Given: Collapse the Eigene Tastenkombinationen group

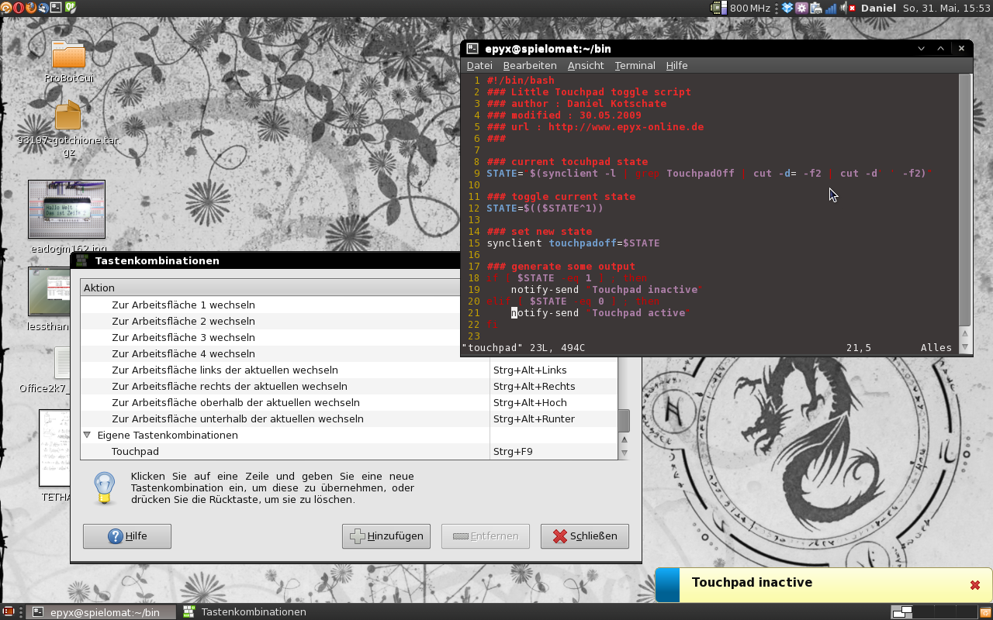Looking at the screenshot, I should (87, 436).
